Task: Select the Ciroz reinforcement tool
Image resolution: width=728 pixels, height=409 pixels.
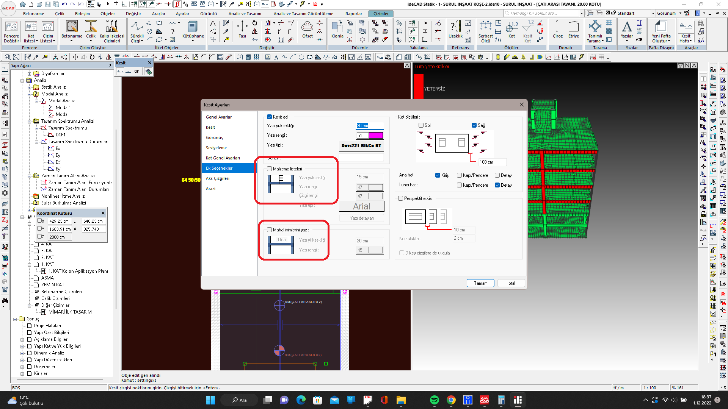Action: 558,30
